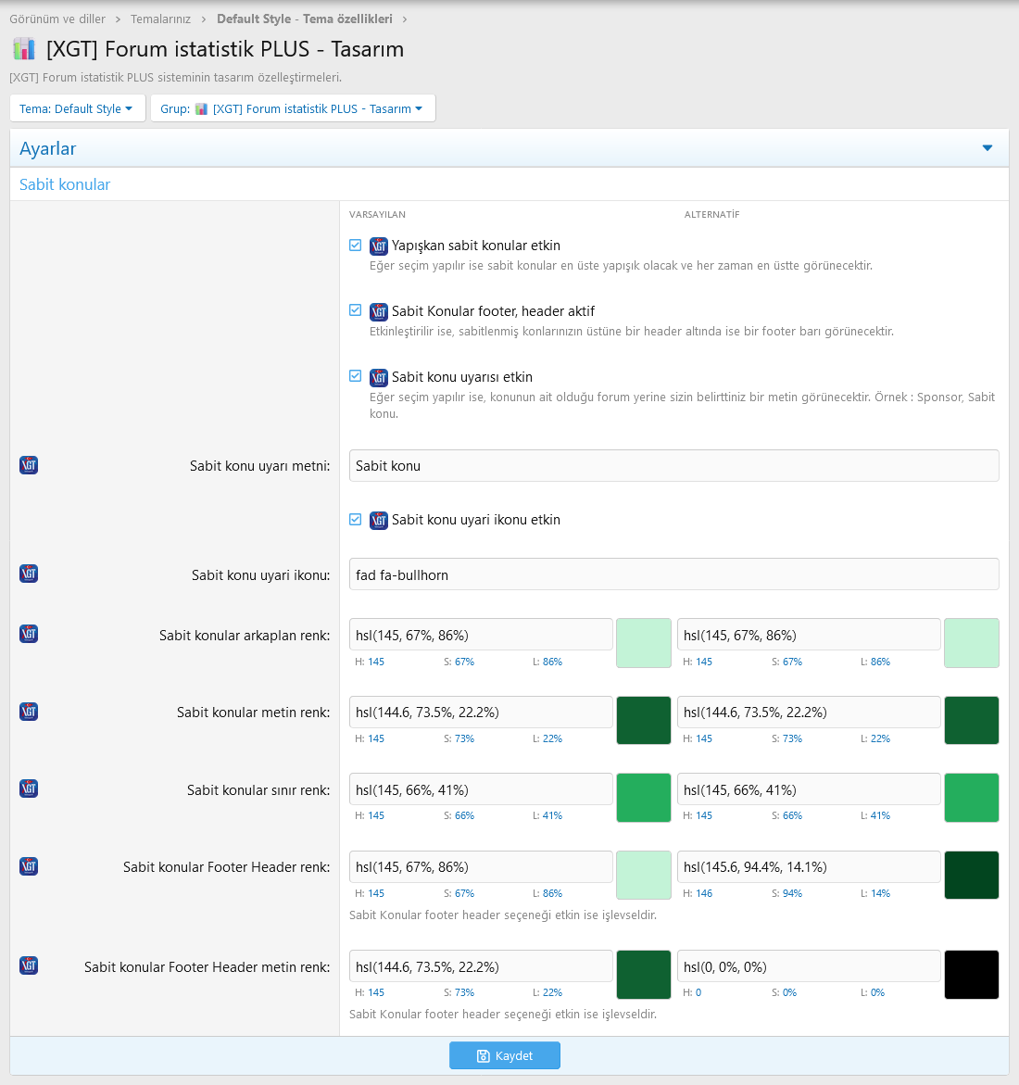Click the statistics chart icon in page title
The height and width of the screenshot is (1085, 1019).
[x=24, y=49]
